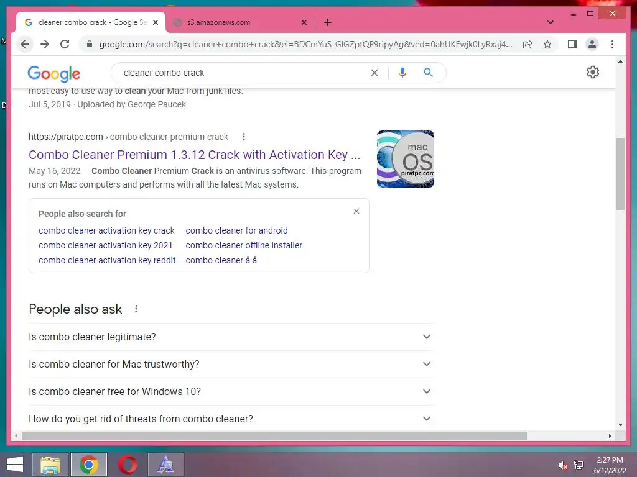Screen dimensions: 637x477
Task: Open the piratpc macOS result thumbnail
Action: tap(406, 158)
